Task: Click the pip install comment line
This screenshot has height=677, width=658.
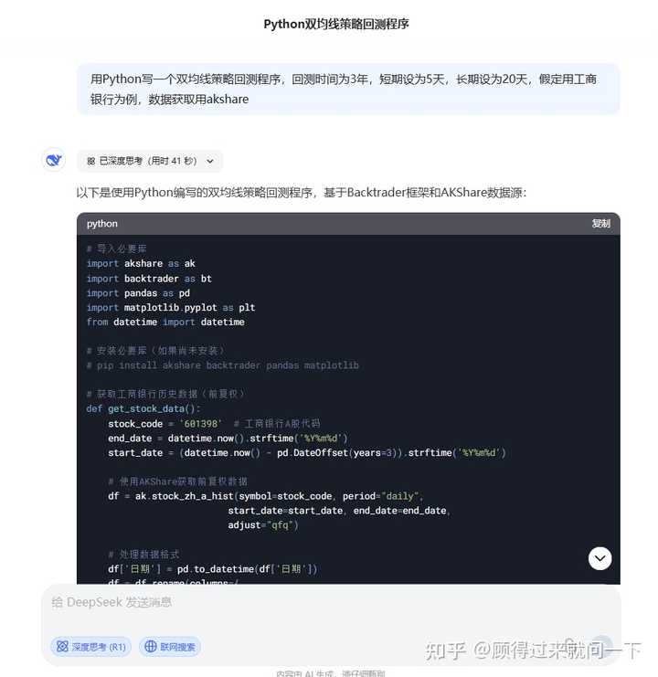Action: click(x=222, y=365)
